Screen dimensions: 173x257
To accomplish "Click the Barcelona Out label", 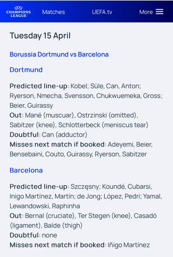I will point(16,216).
